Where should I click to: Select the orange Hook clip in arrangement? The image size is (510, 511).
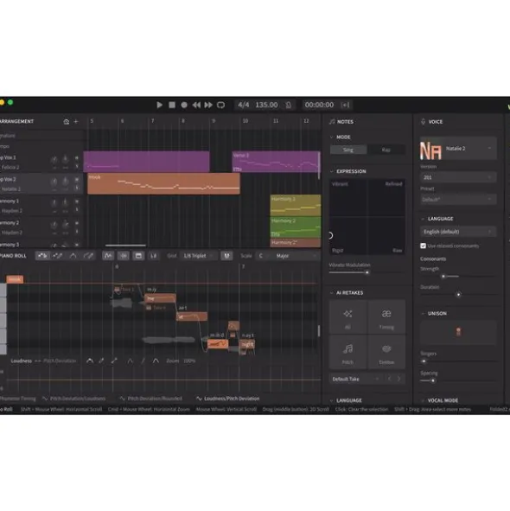(x=163, y=184)
